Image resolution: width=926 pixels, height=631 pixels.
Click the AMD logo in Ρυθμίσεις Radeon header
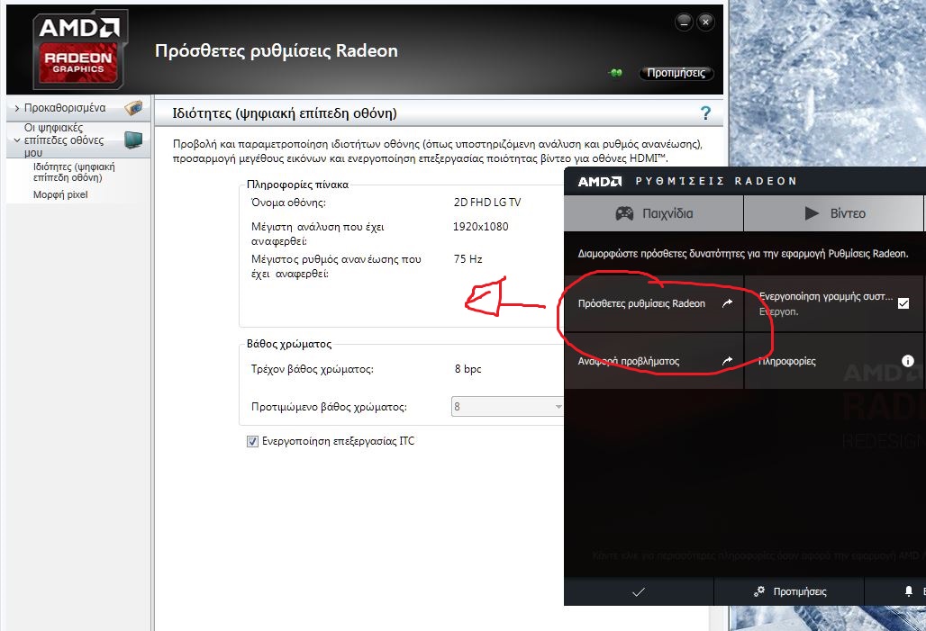point(599,181)
